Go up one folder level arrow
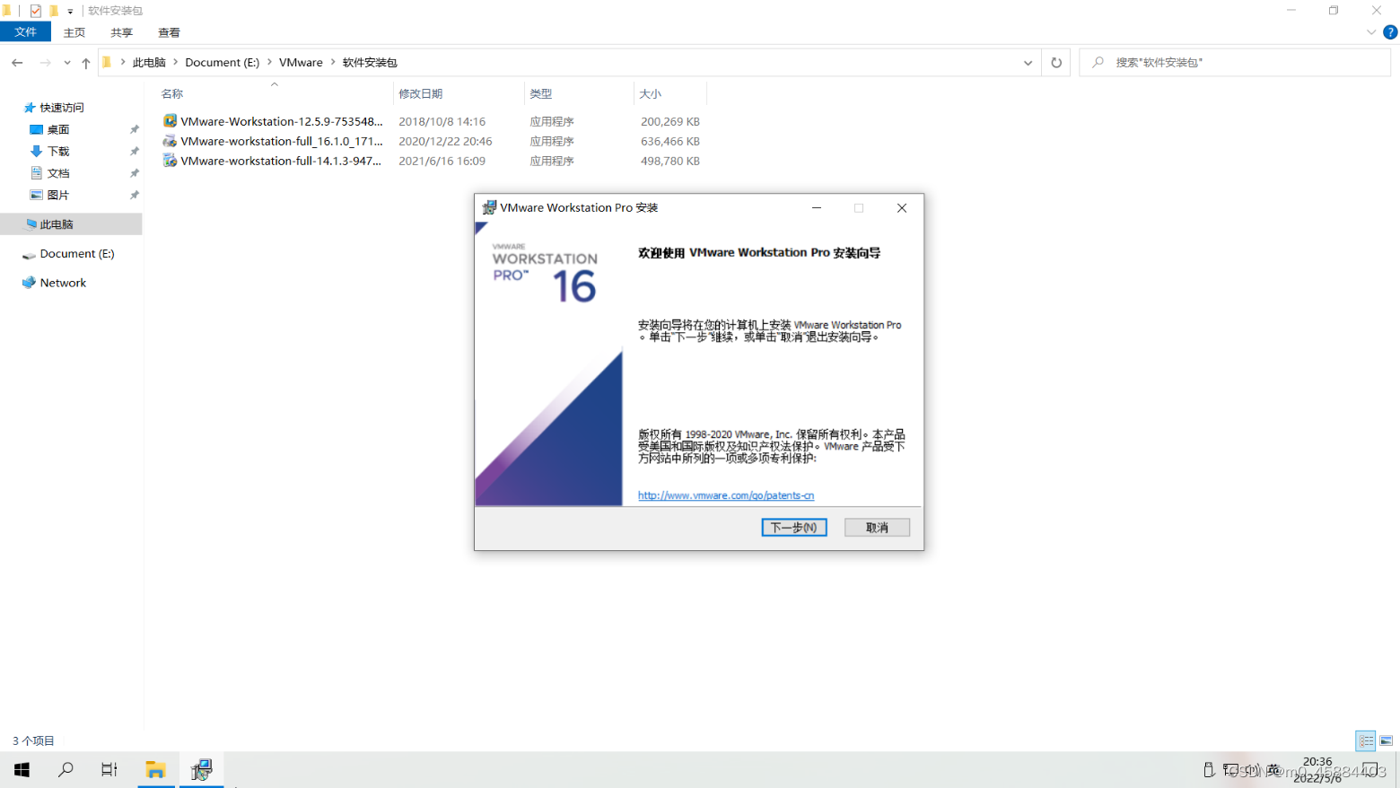Viewport: 1400px width, 788px height. click(x=86, y=63)
